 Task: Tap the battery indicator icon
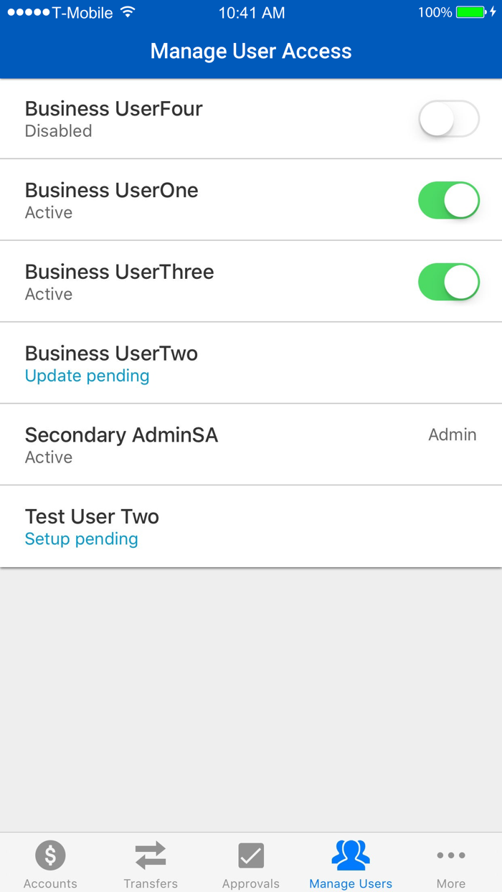coord(470,11)
